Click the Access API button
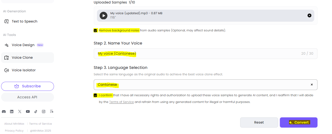This screenshot has height=134, width=332. (x=27, y=97)
